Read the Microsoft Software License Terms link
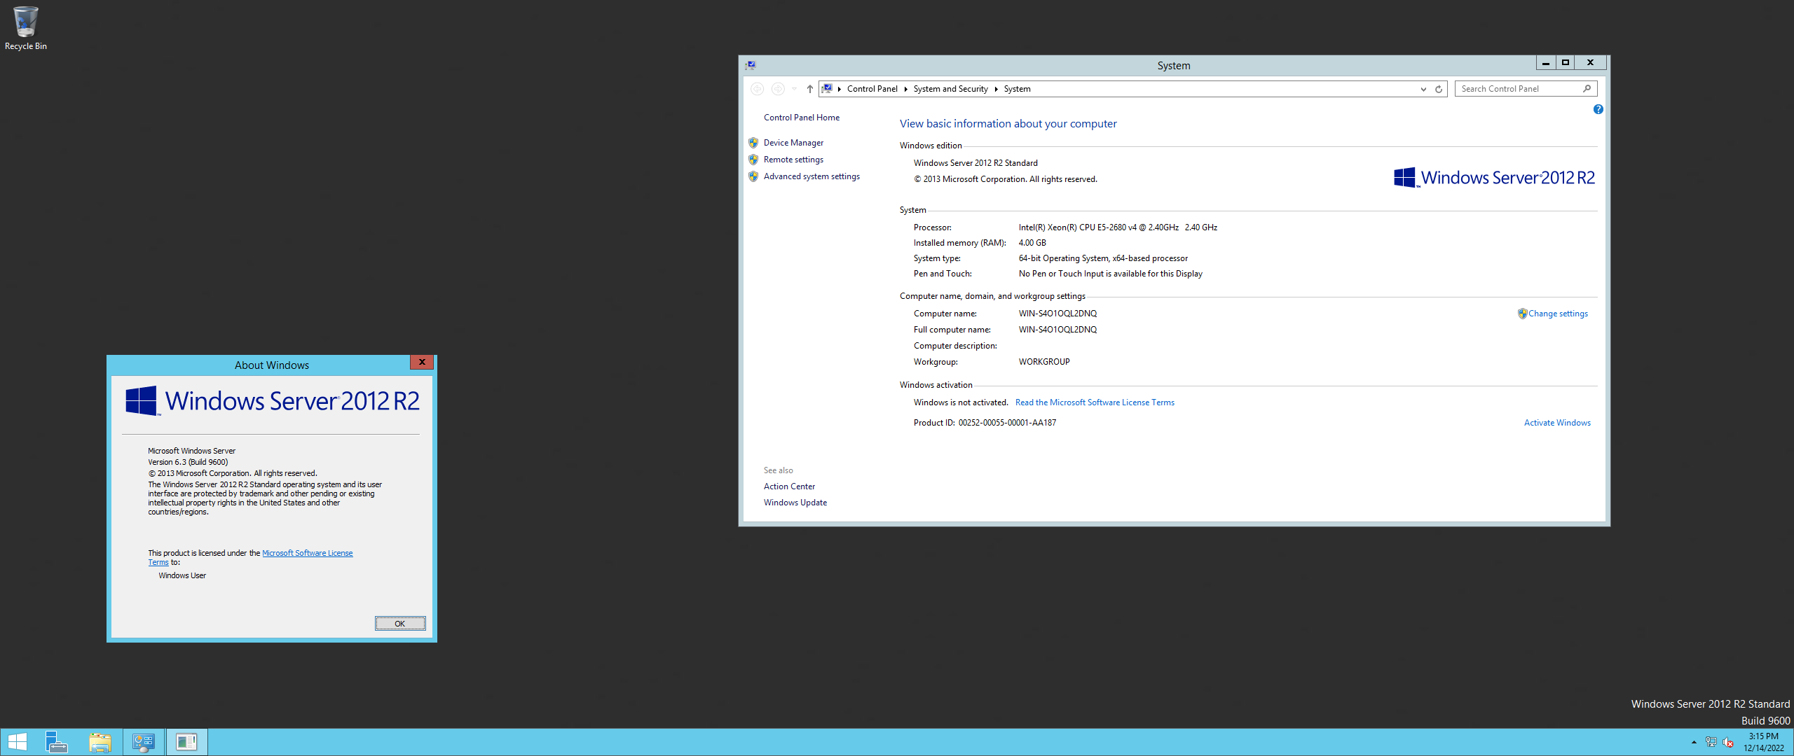1794x756 pixels. [1095, 402]
